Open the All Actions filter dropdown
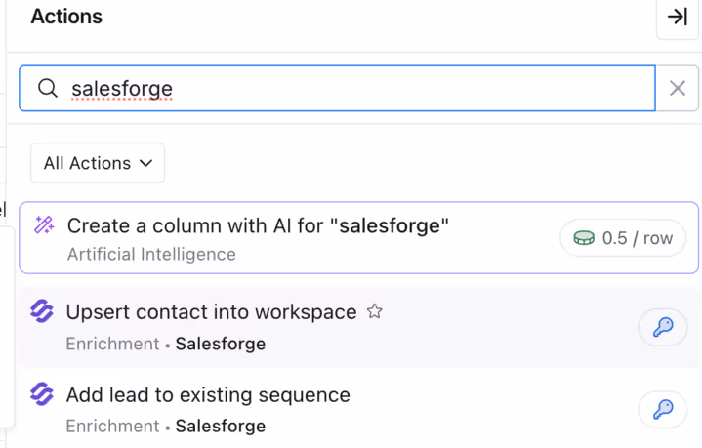 [97, 163]
